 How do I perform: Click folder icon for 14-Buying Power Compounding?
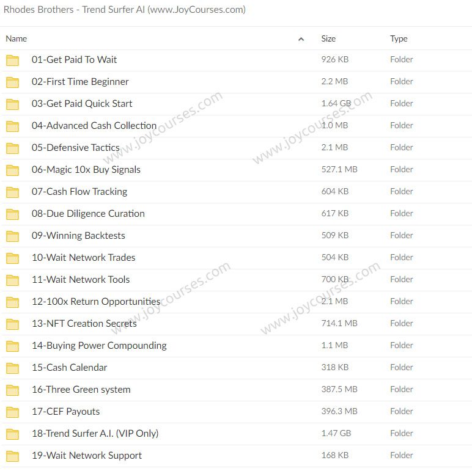tap(12, 346)
